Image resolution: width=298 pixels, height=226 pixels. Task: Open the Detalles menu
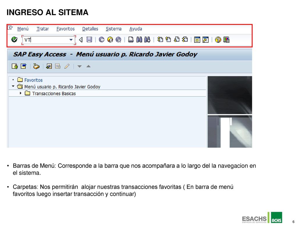(x=90, y=29)
